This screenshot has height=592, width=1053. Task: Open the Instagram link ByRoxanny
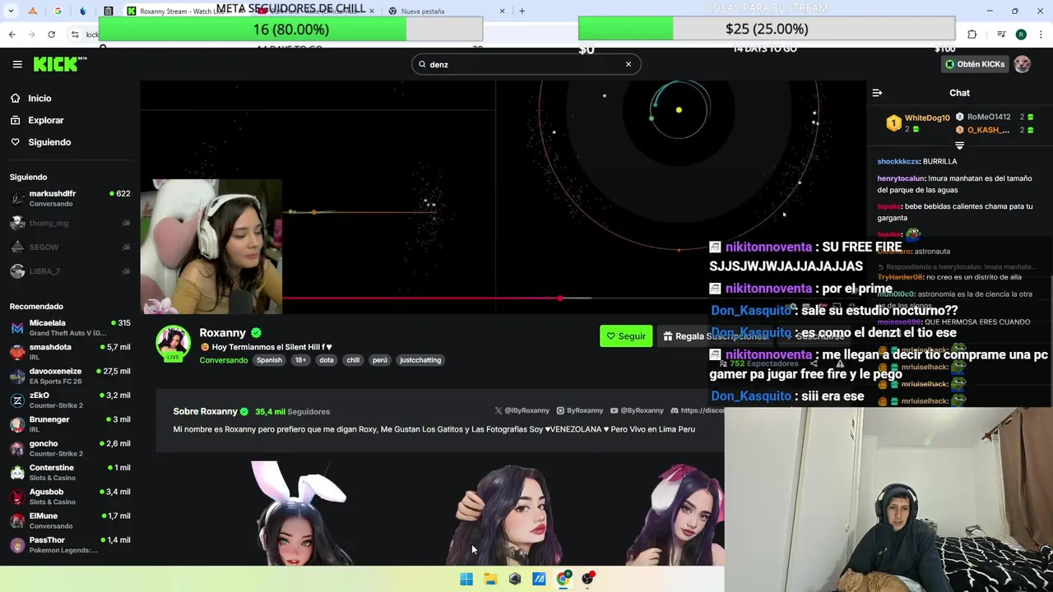(580, 410)
